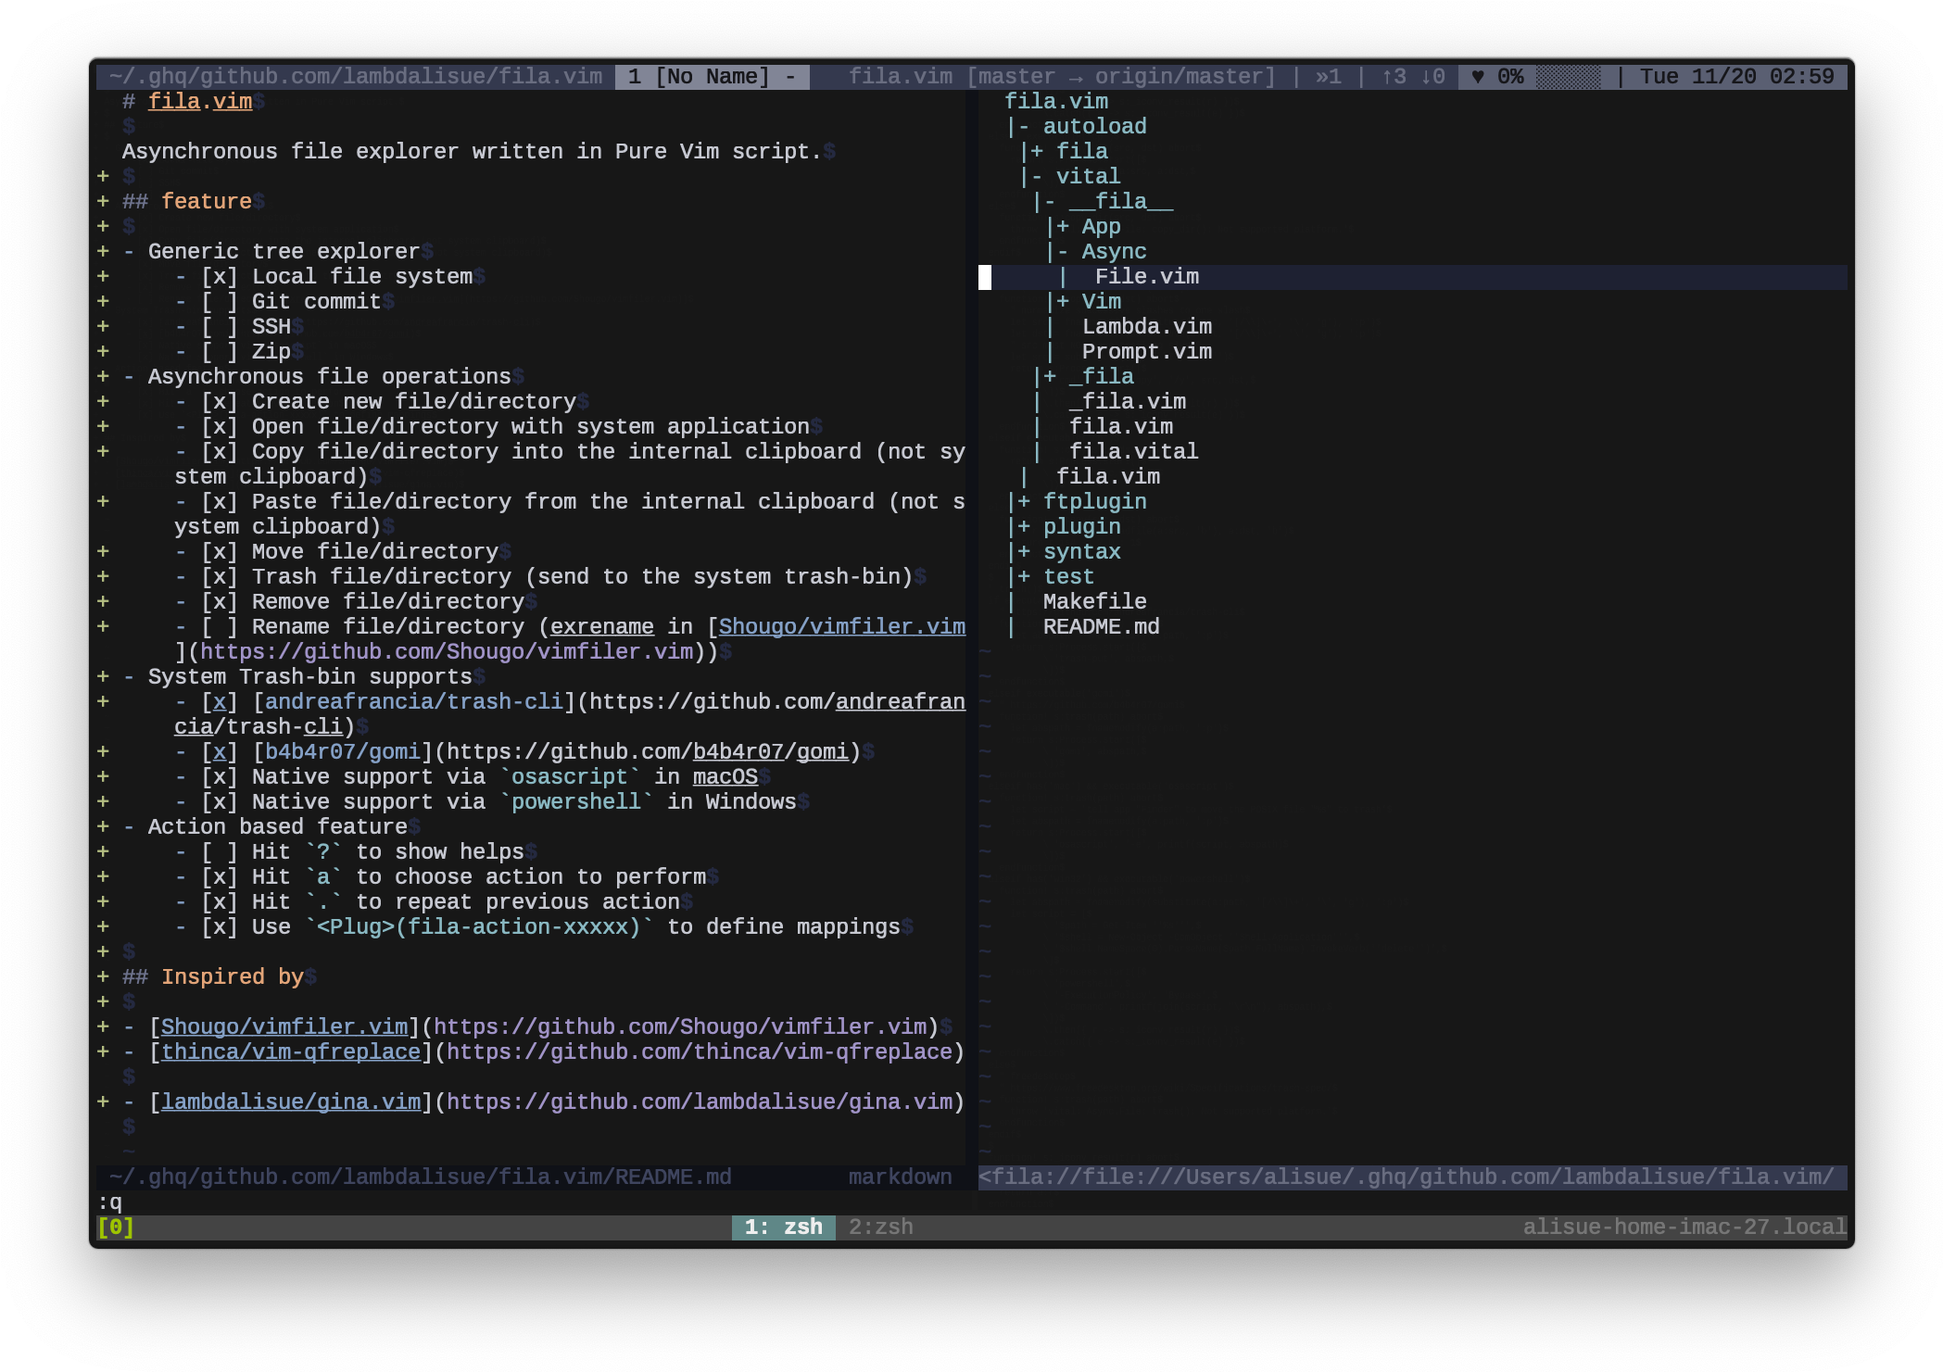The image size is (1943, 1372).
Task: Click the README.md statusline path
Action: 420,1177
